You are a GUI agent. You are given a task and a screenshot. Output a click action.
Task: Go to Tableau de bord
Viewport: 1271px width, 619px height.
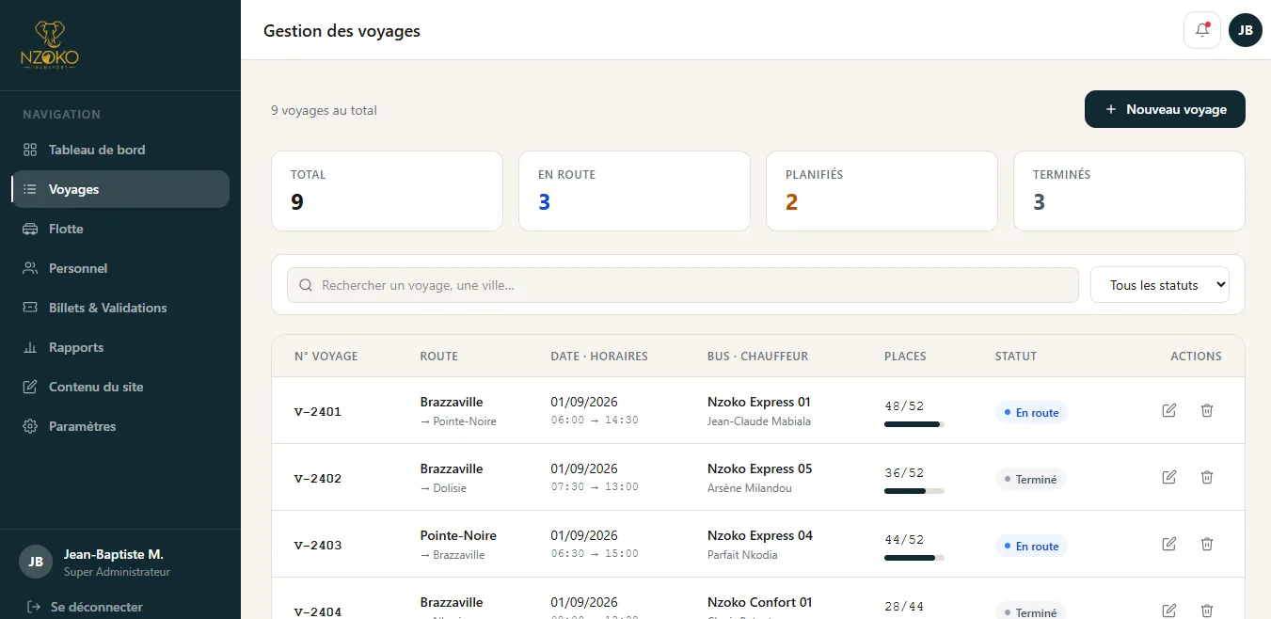click(120, 150)
